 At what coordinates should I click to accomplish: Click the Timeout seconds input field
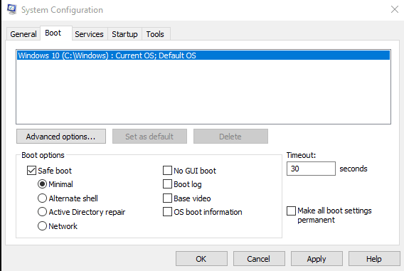click(x=311, y=169)
